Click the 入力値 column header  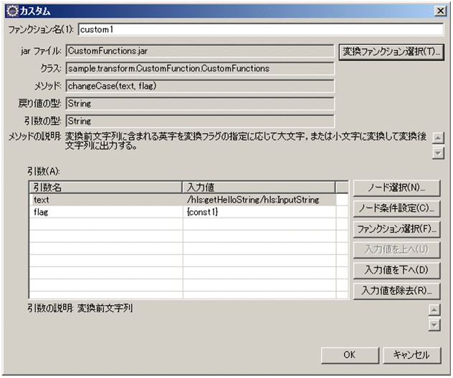click(259, 188)
